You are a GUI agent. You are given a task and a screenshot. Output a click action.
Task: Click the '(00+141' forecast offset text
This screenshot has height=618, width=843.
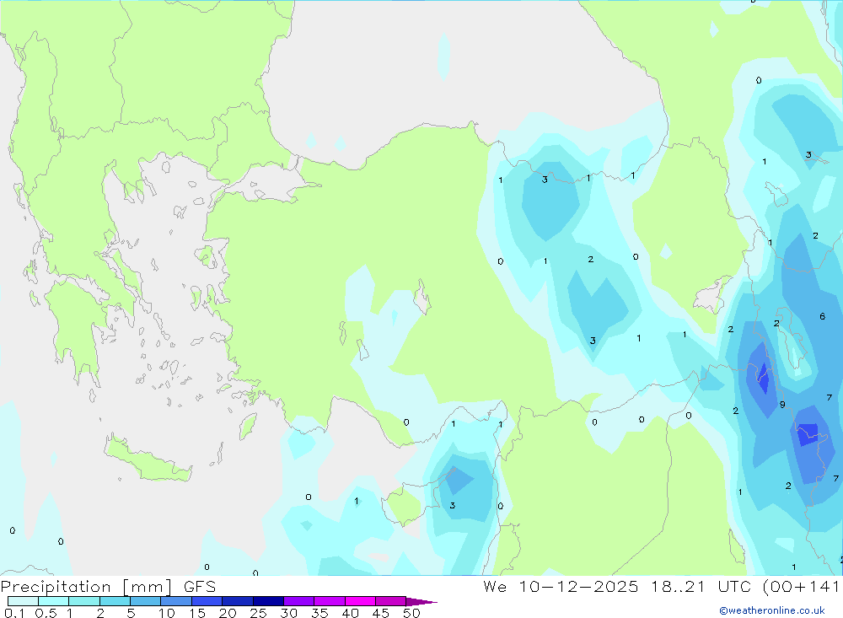tap(801, 586)
